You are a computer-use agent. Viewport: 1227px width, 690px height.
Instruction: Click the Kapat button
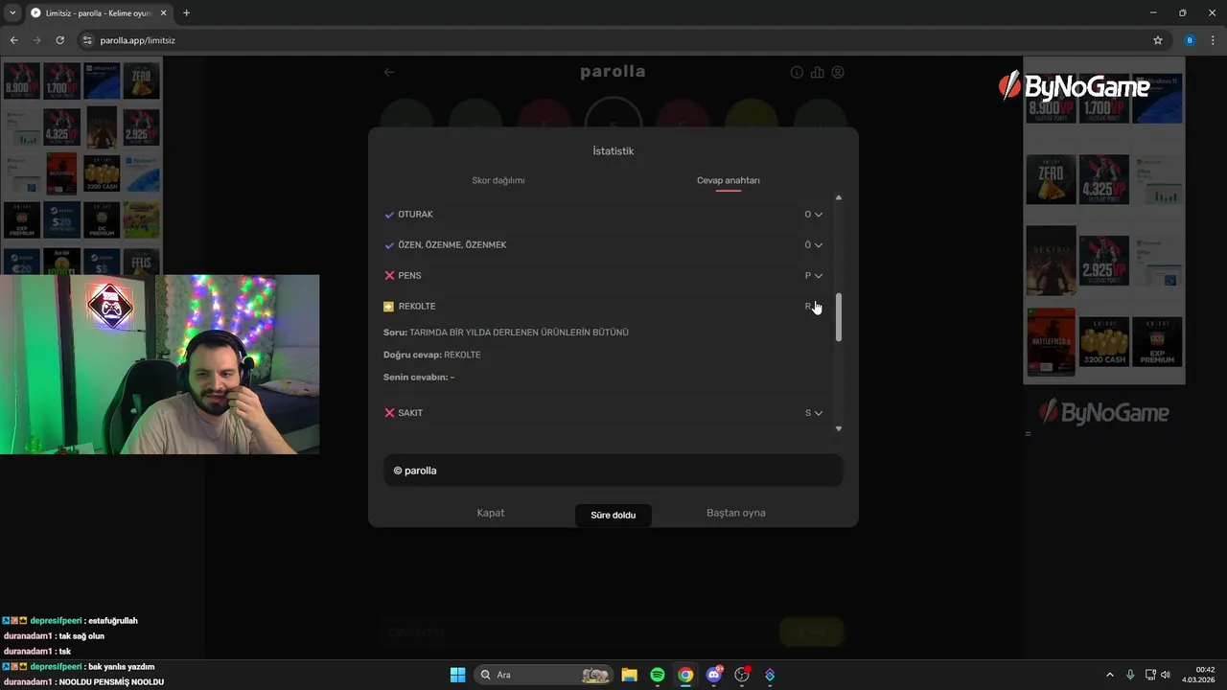pos(491,513)
